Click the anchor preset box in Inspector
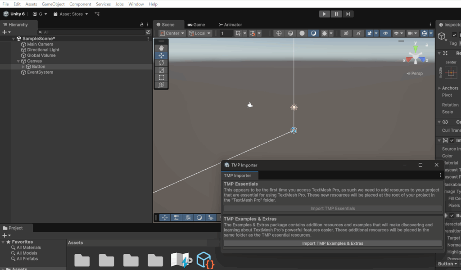This screenshot has height=270, width=461. [451, 72]
